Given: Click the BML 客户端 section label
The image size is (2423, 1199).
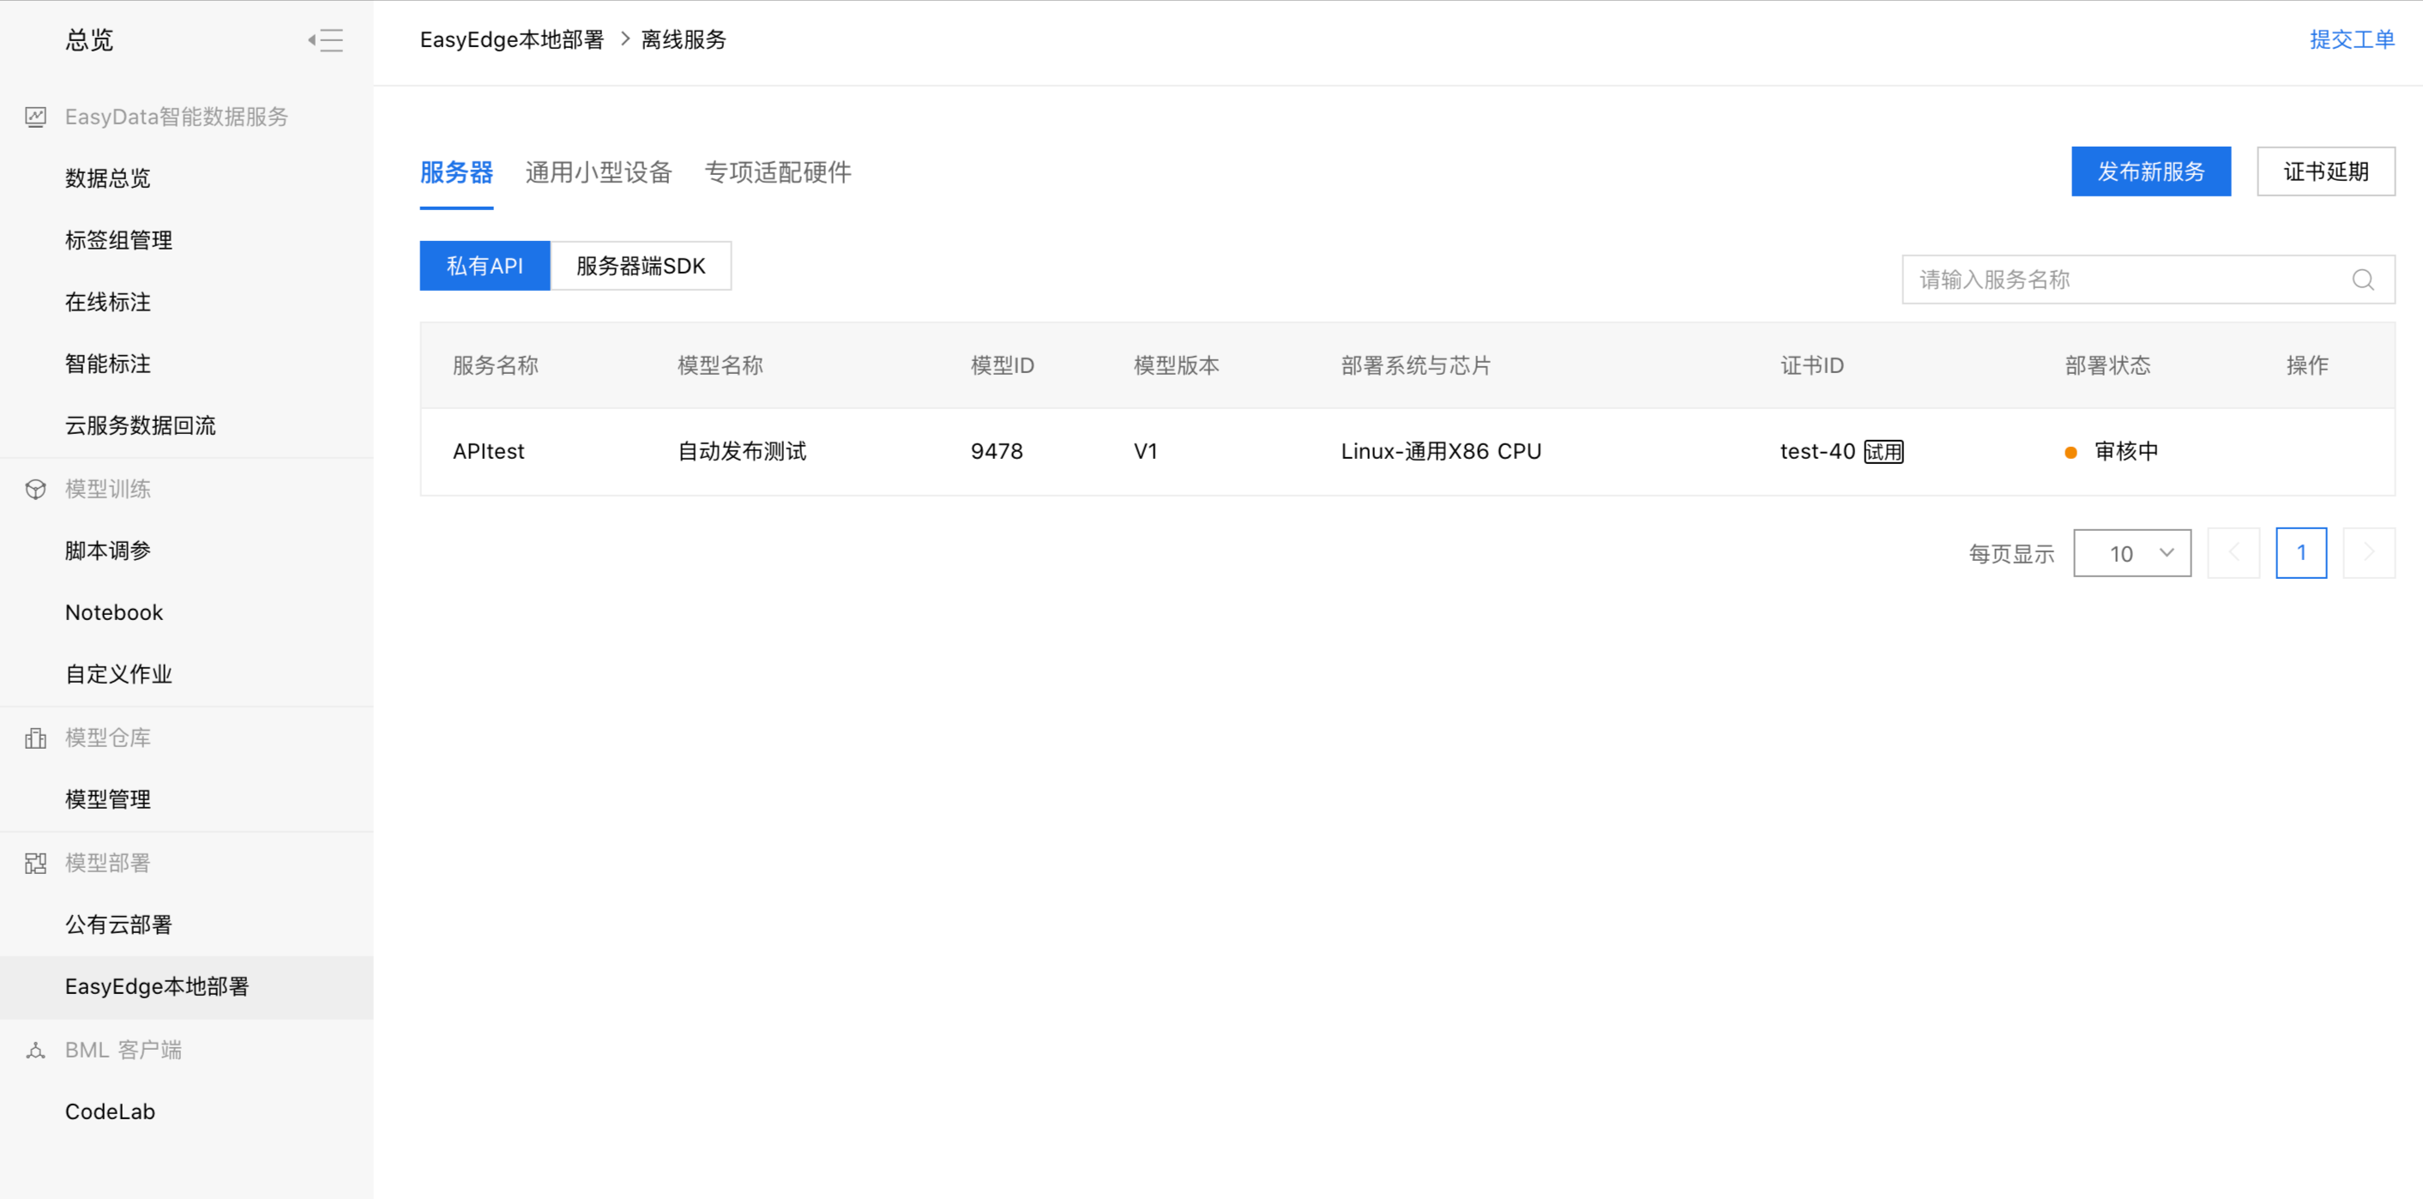Looking at the screenshot, I should click(x=124, y=1051).
